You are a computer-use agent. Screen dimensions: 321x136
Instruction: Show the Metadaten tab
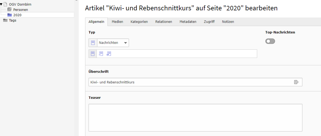coord(188,22)
